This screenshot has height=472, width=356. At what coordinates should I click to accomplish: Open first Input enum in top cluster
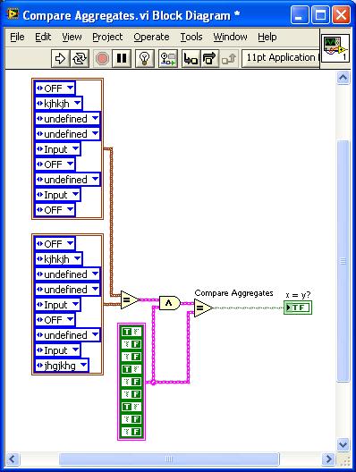58,149
